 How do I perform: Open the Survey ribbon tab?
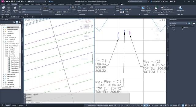pos(50,4)
